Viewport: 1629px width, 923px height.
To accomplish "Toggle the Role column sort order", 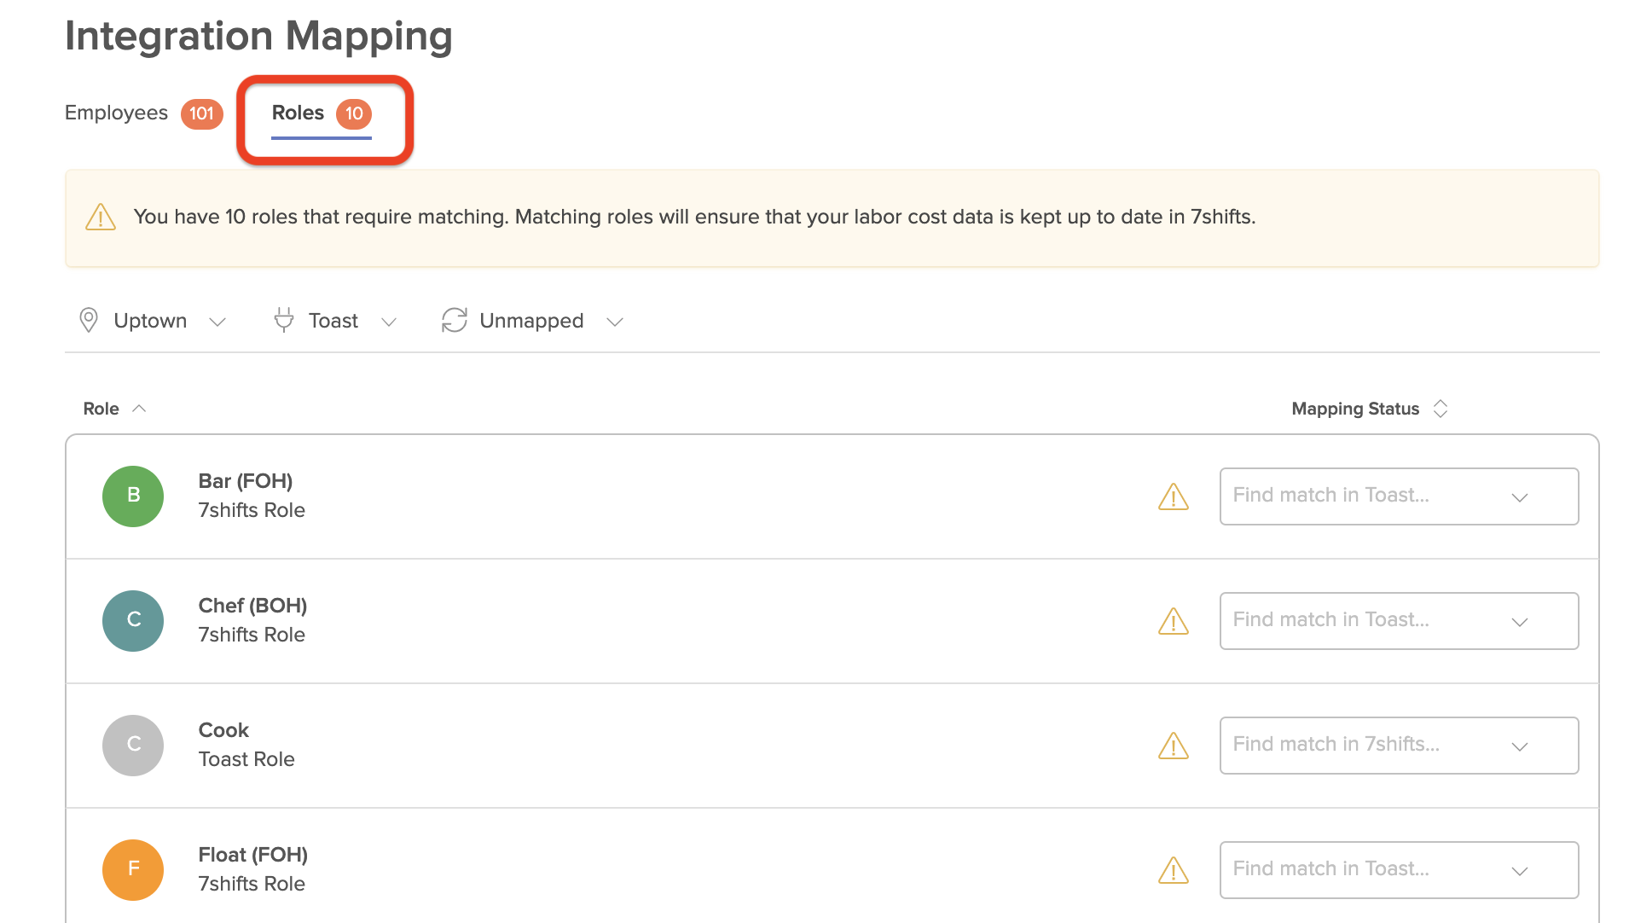I will [x=140, y=408].
